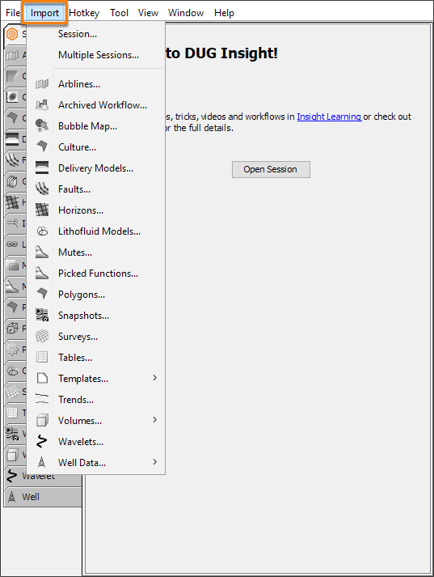Follow the Insight Learning link
The width and height of the screenshot is (434, 577).
tap(329, 117)
